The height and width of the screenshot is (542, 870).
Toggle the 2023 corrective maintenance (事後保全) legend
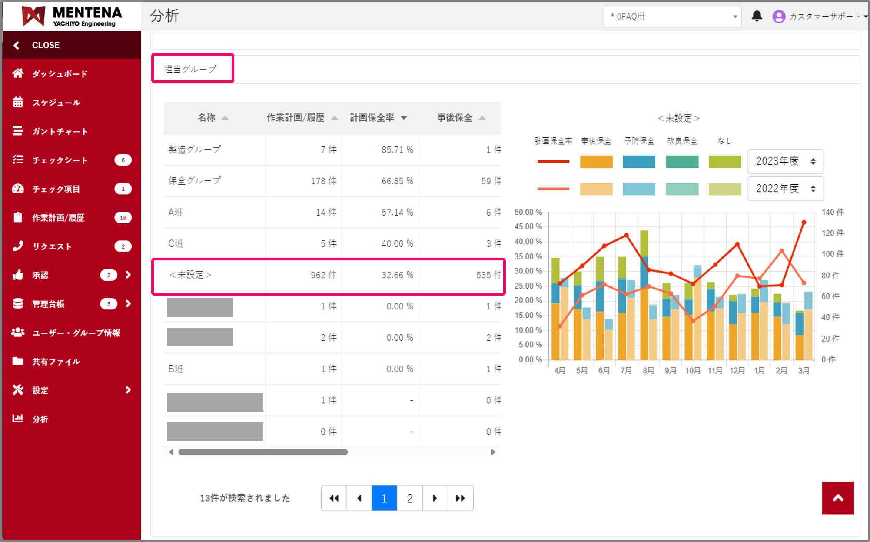point(596,162)
